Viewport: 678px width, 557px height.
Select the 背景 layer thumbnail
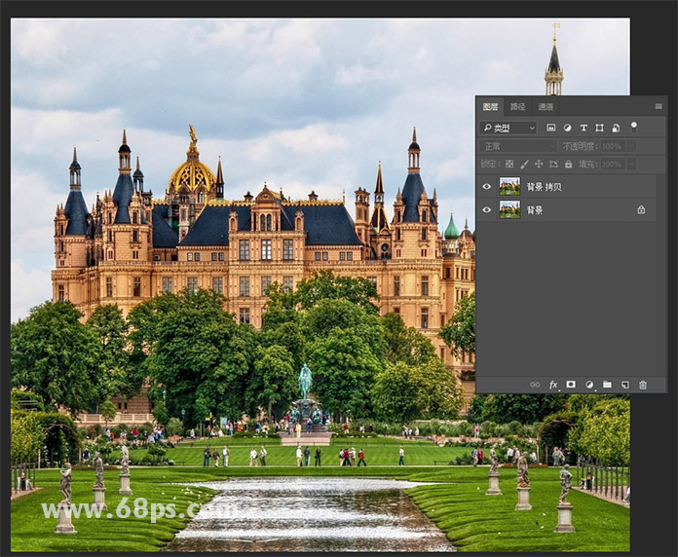[509, 209]
